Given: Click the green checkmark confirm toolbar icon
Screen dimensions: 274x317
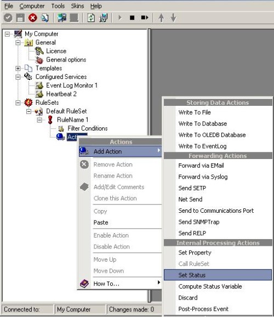Looking at the screenshot, I should [8, 18].
